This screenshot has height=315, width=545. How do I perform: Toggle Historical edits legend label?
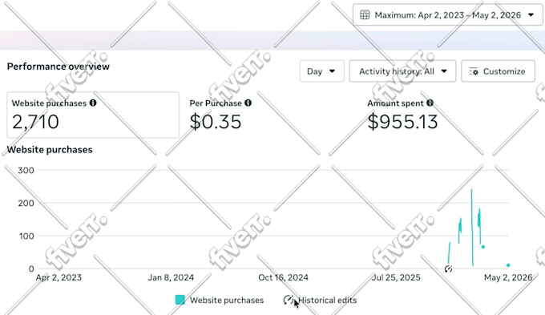328,300
